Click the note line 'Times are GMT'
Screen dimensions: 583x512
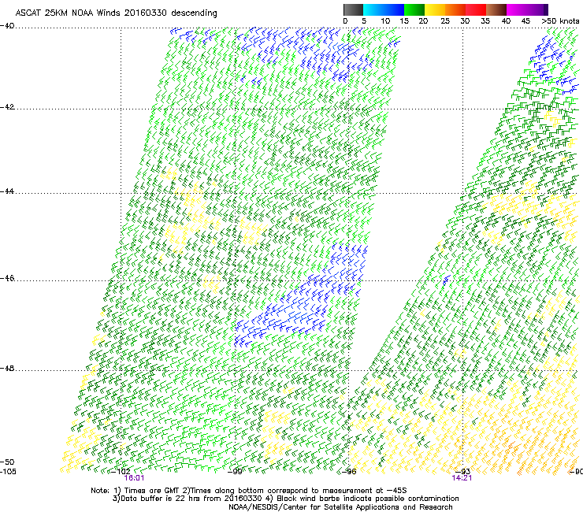point(153,491)
